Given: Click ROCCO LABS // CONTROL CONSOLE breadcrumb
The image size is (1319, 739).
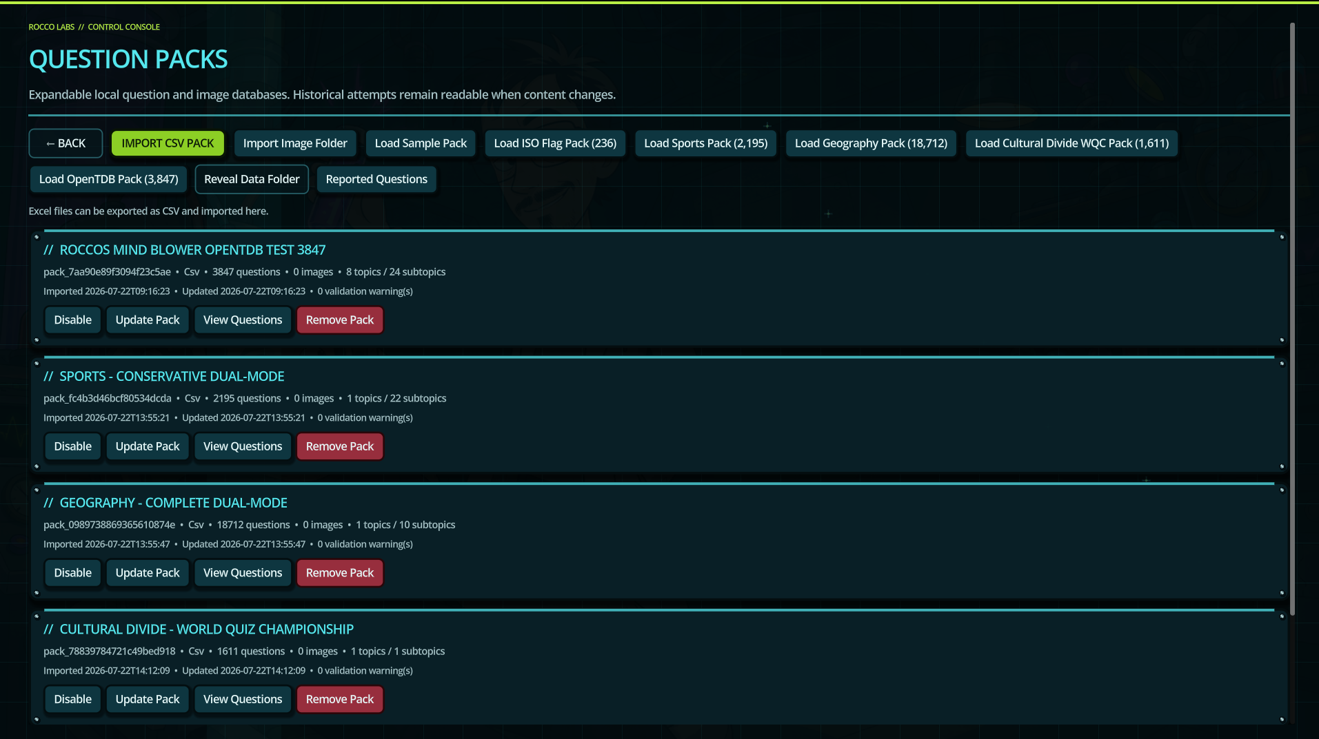Looking at the screenshot, I should coord(94,27).
